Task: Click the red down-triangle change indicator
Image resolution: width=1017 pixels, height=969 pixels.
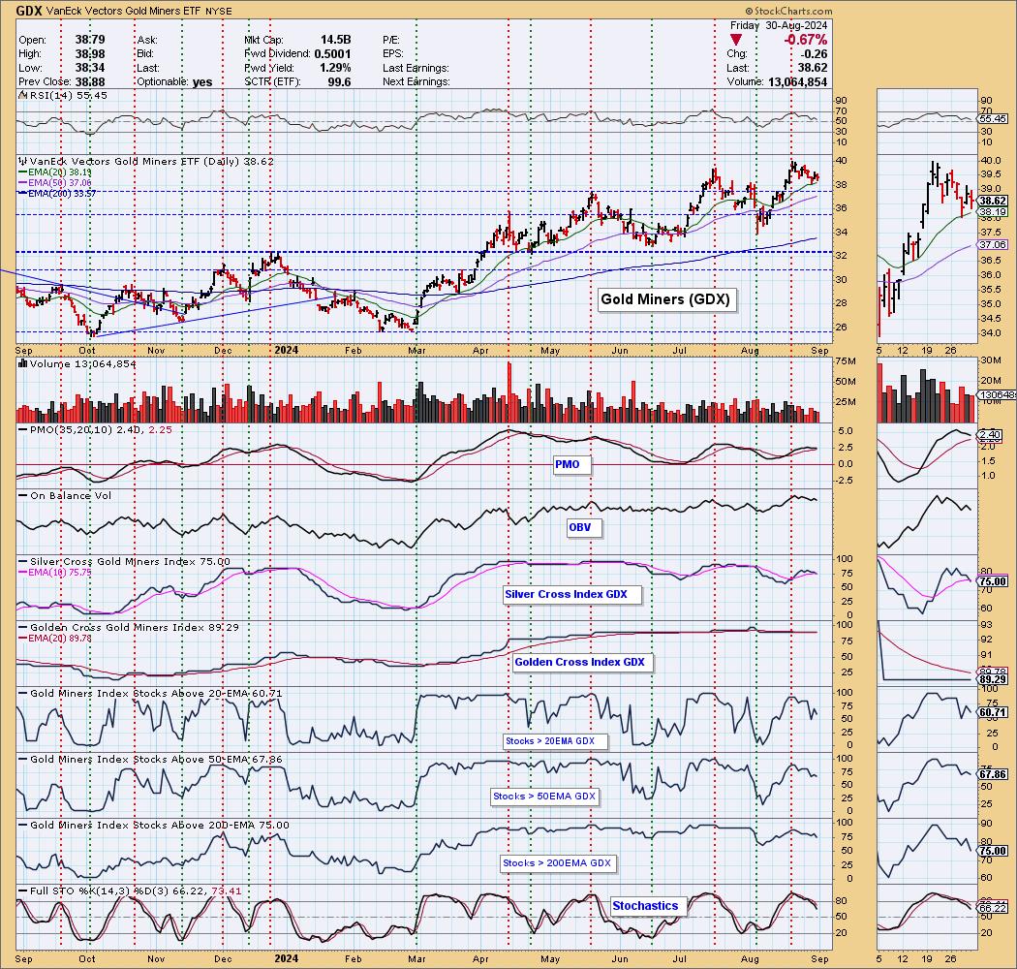Action: pyautogui.click(x=736, y=41)
